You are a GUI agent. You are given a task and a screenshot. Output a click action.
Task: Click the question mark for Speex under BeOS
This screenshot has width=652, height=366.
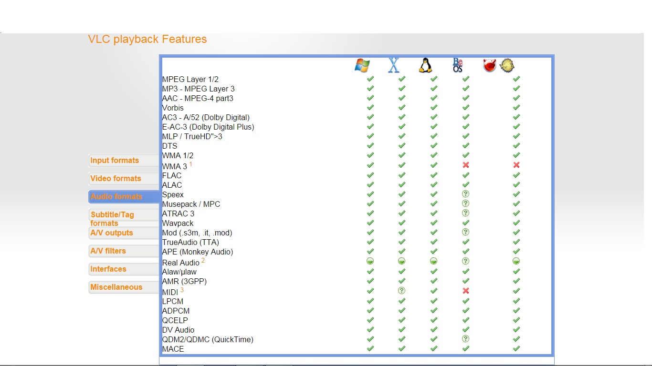click(466, 194)
